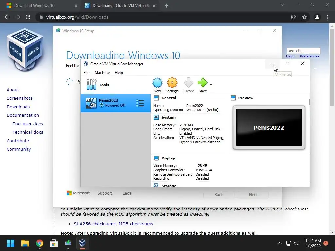Viewport: 335px width, 251px height.
Task: Open the Preferences link on VirtualBox site
Action: (309, 56)
